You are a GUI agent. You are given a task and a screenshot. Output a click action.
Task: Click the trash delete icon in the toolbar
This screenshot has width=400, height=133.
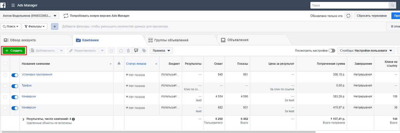pyautogui.click(x=128, y=51)
